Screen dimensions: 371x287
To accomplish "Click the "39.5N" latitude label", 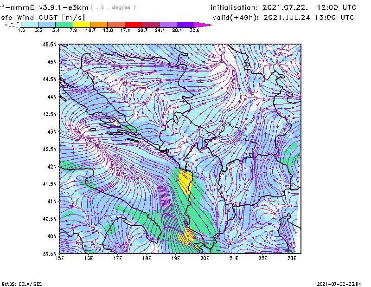I will 50,254.
